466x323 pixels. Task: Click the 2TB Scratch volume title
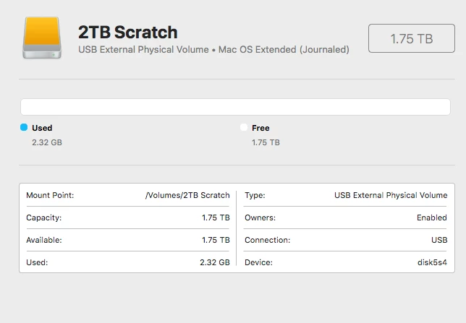pos(127,32)
